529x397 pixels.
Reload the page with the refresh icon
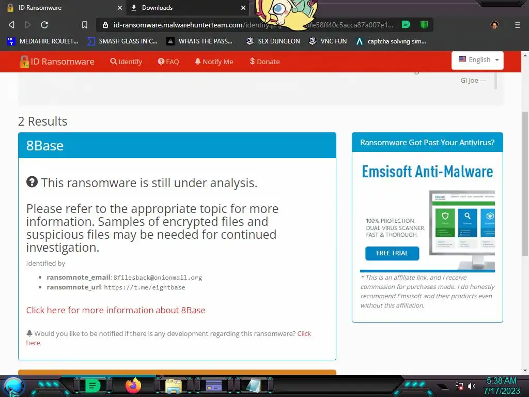pyautogui.click(x=44, y=25)
